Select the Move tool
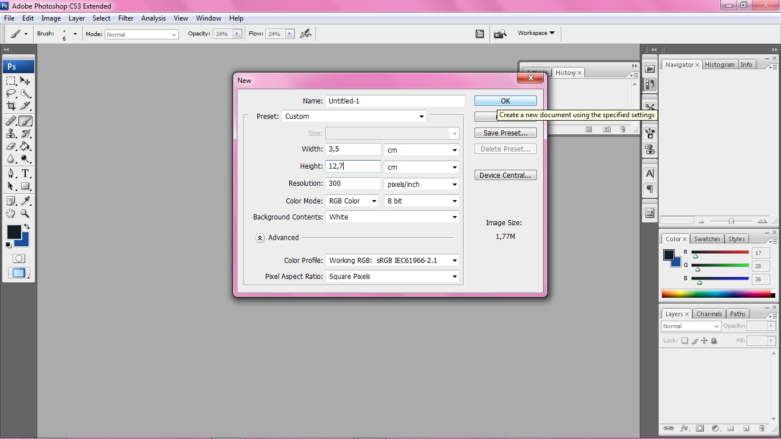 25,81
